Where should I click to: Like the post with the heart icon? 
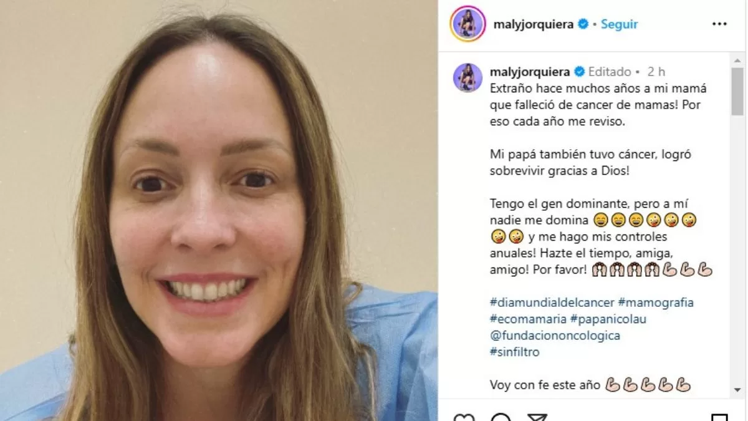(x=463, y=417)
